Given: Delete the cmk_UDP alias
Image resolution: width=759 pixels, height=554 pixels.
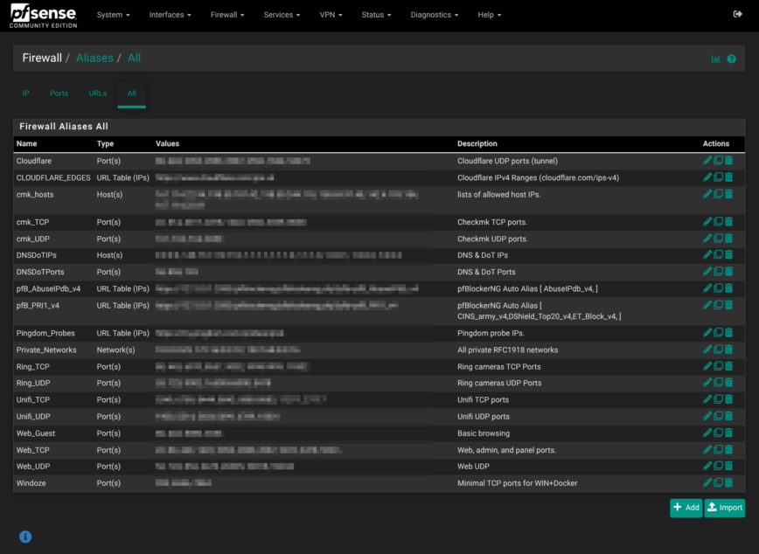Looking at the screenshot, I should pos(729,238).
